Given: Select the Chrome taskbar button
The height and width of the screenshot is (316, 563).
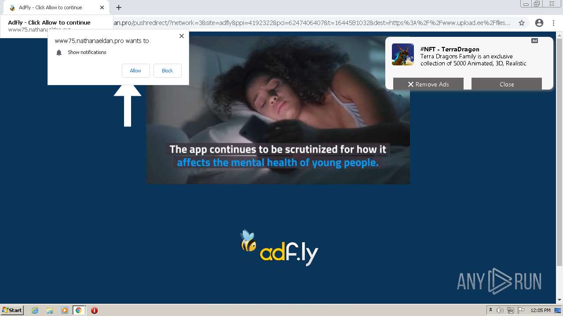Looking at the screenshot, I should (x=79, y=310).
